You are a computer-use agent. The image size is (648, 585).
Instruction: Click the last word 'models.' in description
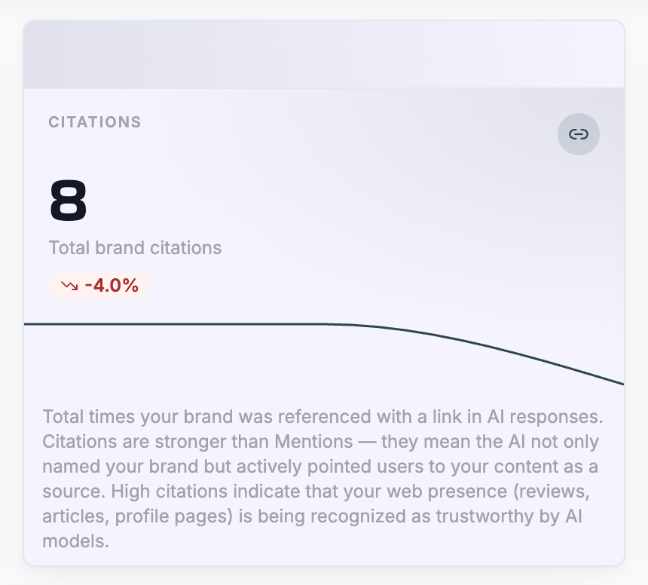[75, 541]
